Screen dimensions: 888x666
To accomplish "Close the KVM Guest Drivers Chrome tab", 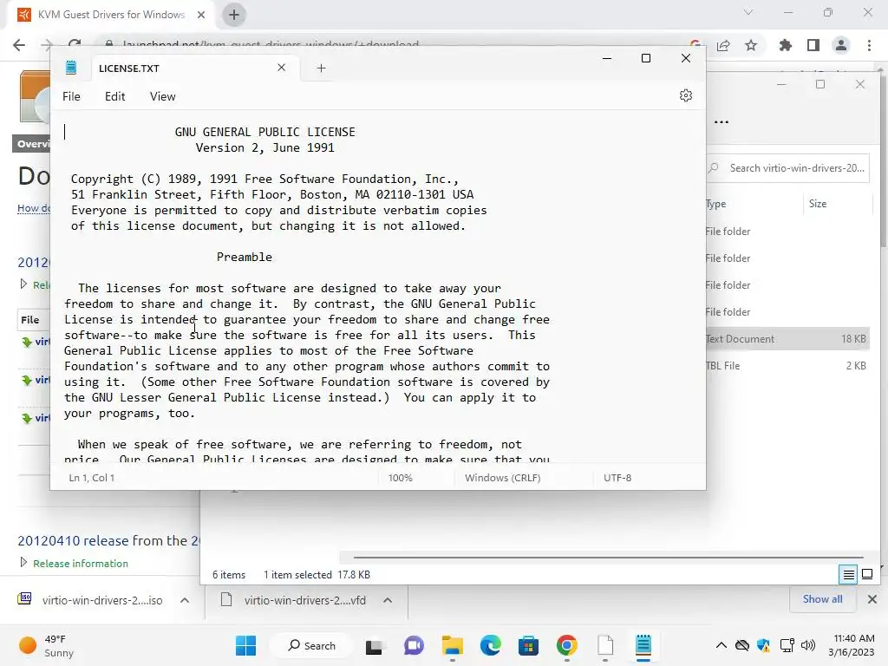I will 201,15.
